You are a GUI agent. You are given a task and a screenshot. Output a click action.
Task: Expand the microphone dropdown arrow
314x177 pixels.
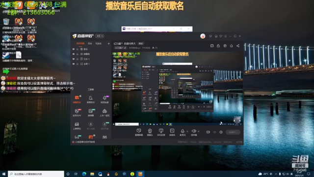[187, 132]
